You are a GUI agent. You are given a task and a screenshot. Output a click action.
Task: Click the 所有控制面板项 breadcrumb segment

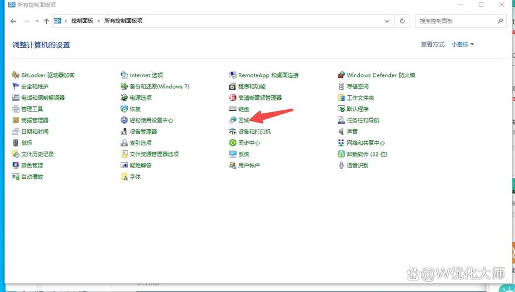point(123,20)
